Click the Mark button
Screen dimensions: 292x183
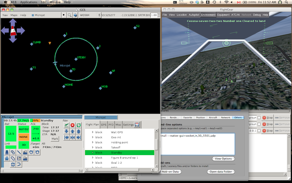pyautogui.click(x=55, y=139)
